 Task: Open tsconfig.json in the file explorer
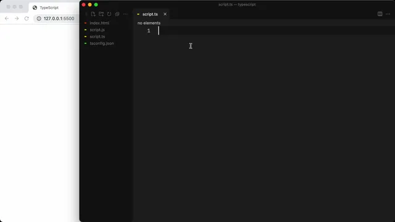click(x=101, y=43)
